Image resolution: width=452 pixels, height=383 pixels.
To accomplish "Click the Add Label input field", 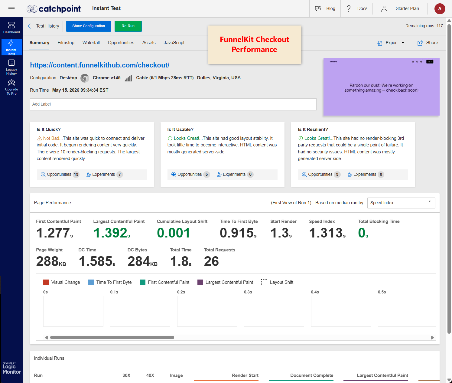I will pyautogui.click(x=173, y=104).
